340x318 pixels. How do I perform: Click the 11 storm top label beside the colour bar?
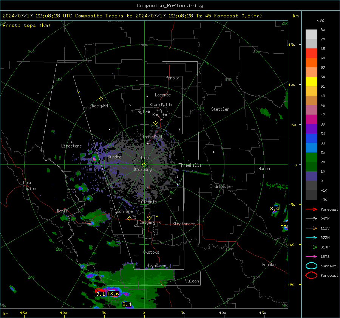[283, 224]
